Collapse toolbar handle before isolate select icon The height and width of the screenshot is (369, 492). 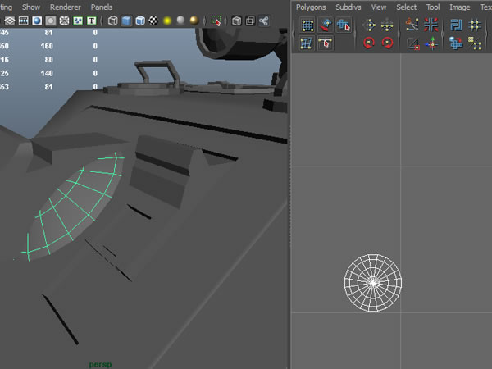(x=204, y=21)
